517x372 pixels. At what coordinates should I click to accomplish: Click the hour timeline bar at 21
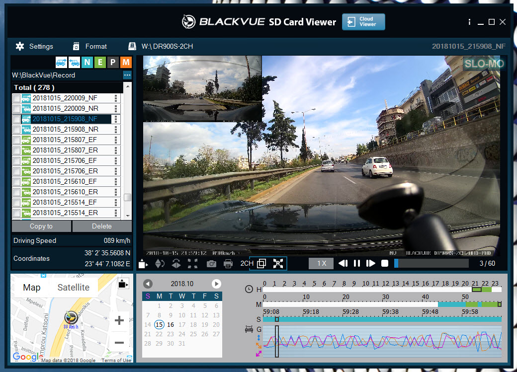click(x=476, y=290)
